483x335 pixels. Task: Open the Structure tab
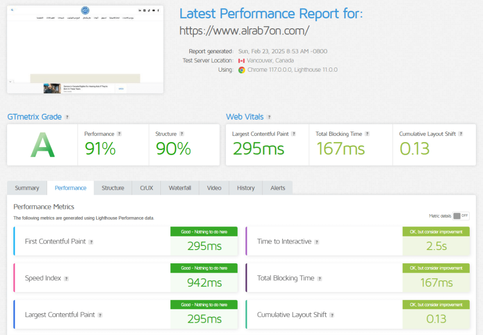pyautogui.click(x=113, y=188)
